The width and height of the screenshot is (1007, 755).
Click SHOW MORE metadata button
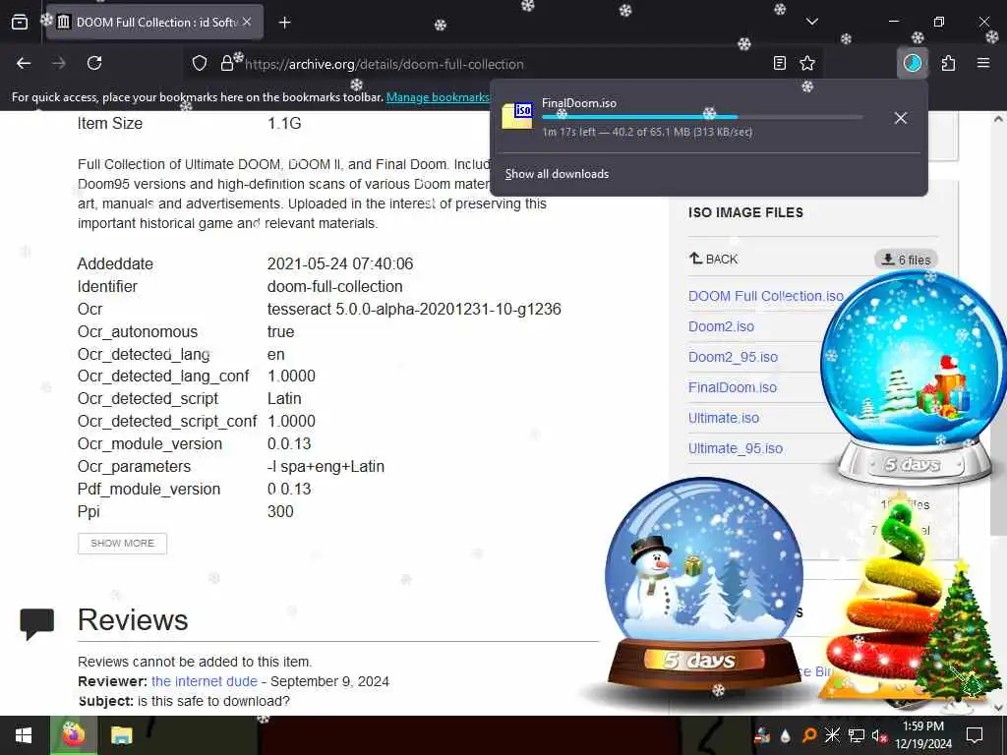tap(122, 543)
